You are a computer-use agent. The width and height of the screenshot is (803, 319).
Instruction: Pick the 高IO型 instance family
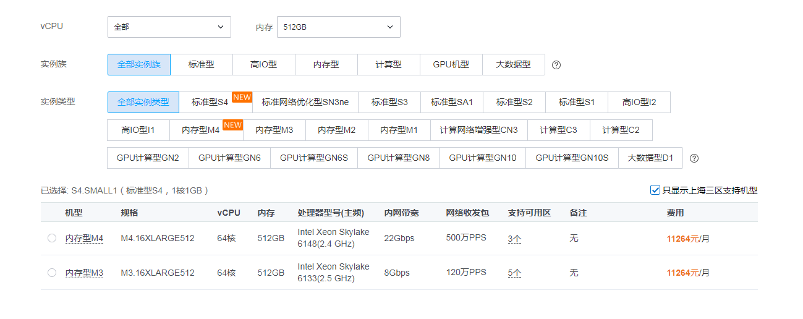[263, 64]
